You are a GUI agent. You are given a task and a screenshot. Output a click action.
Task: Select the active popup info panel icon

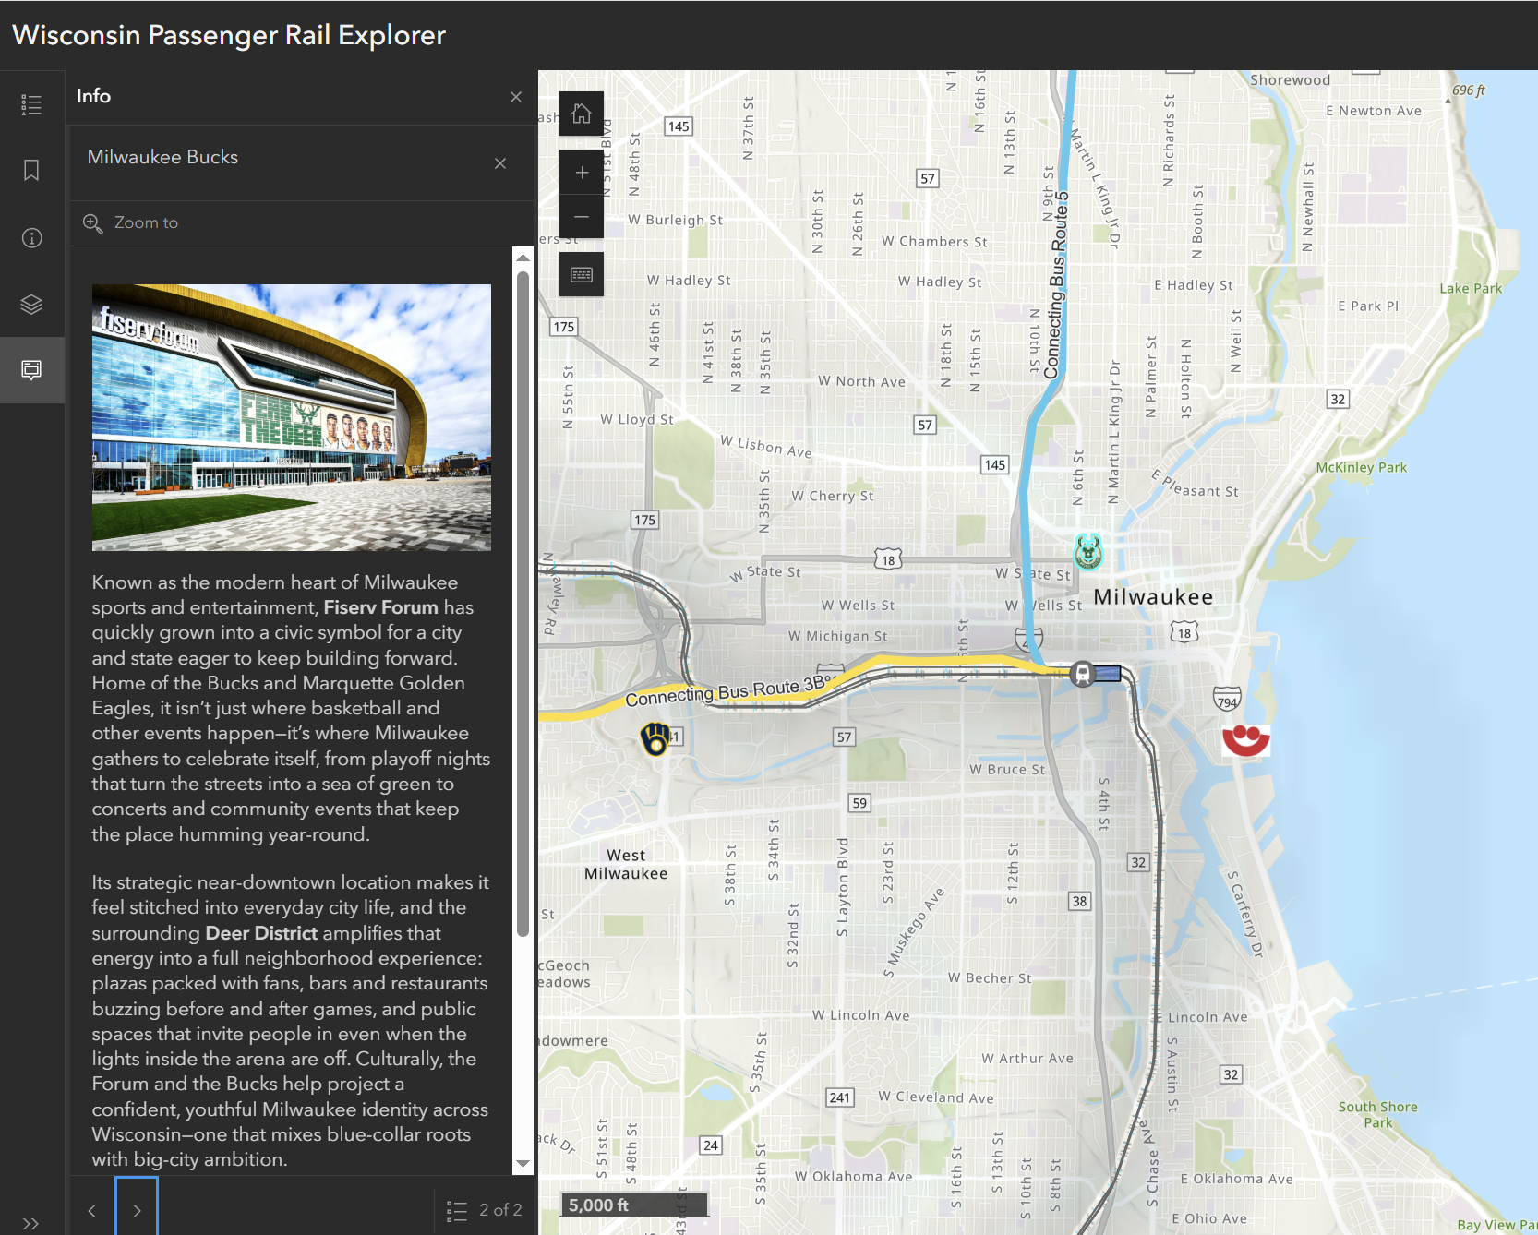click(x=31, y=370)
